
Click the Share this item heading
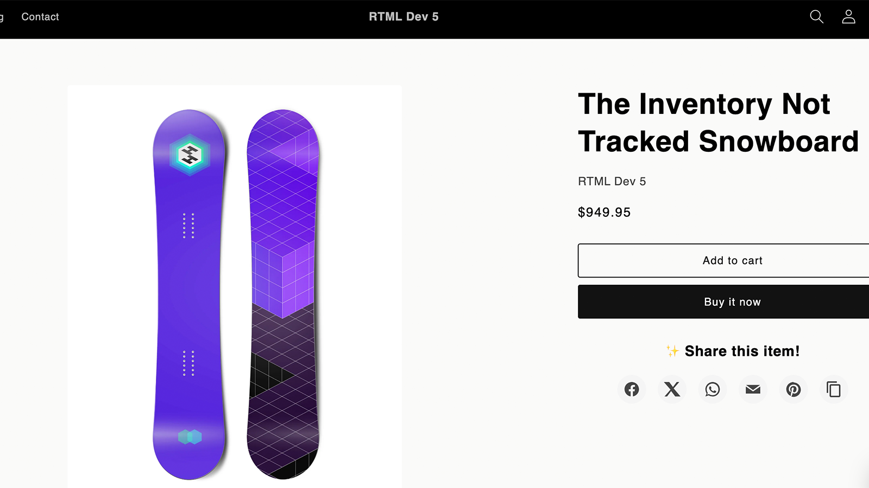732,351
